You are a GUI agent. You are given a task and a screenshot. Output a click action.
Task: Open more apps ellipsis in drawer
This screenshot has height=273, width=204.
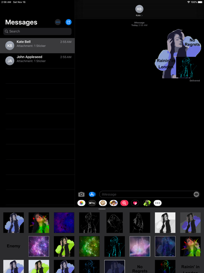158,203
